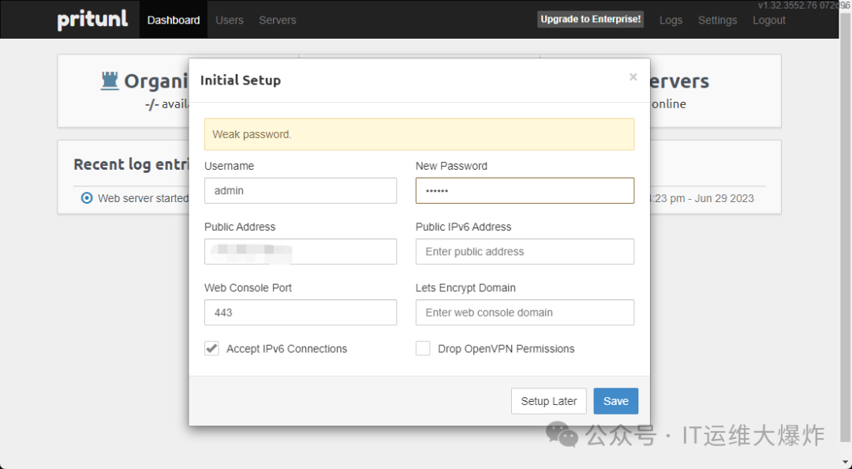Focus the Username field
Image resolution: width=852 pixels, height=469 pixels.
[300, 190]
